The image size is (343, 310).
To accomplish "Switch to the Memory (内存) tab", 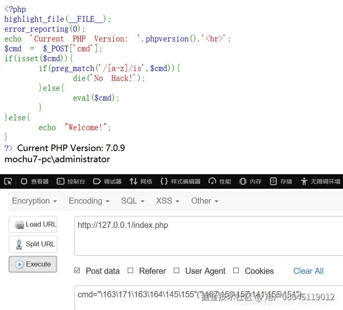I will [250, 181].
